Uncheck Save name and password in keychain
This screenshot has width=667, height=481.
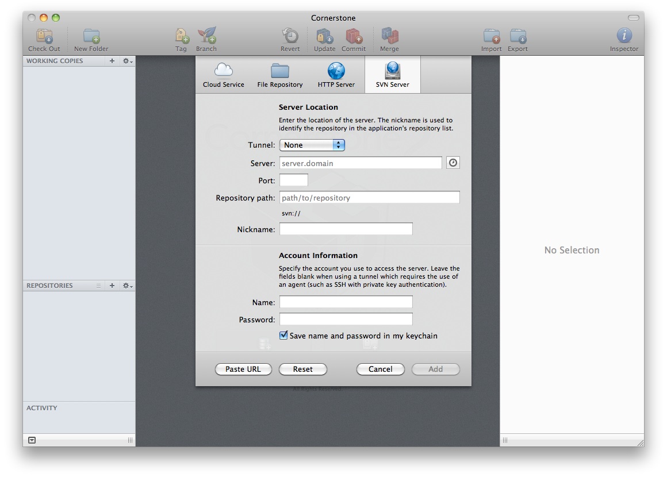[283, 335]
